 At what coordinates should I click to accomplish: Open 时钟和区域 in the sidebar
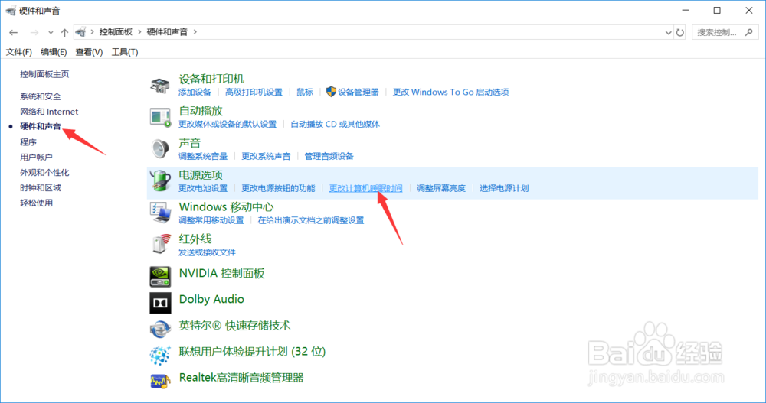pos(41,188)
